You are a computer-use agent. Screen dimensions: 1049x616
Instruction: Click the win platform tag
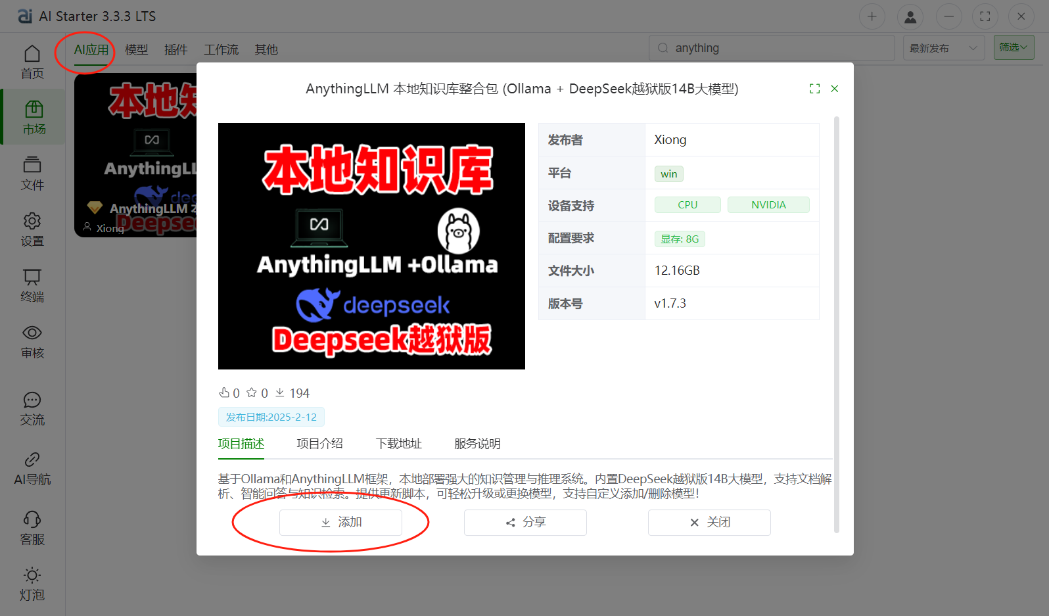pos(669,174)
